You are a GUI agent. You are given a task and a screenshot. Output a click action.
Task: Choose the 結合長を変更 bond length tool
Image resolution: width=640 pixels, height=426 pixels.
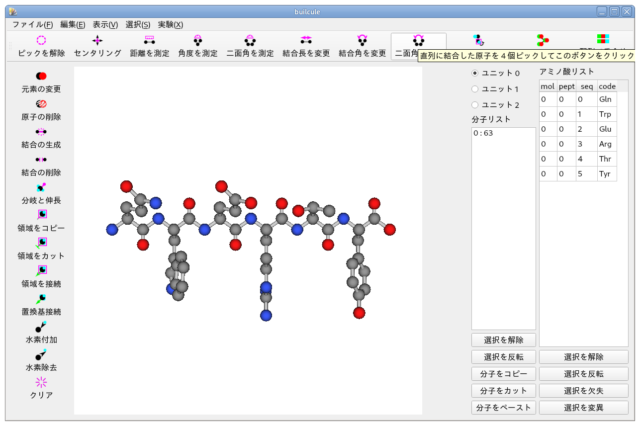tap(306, 40)
